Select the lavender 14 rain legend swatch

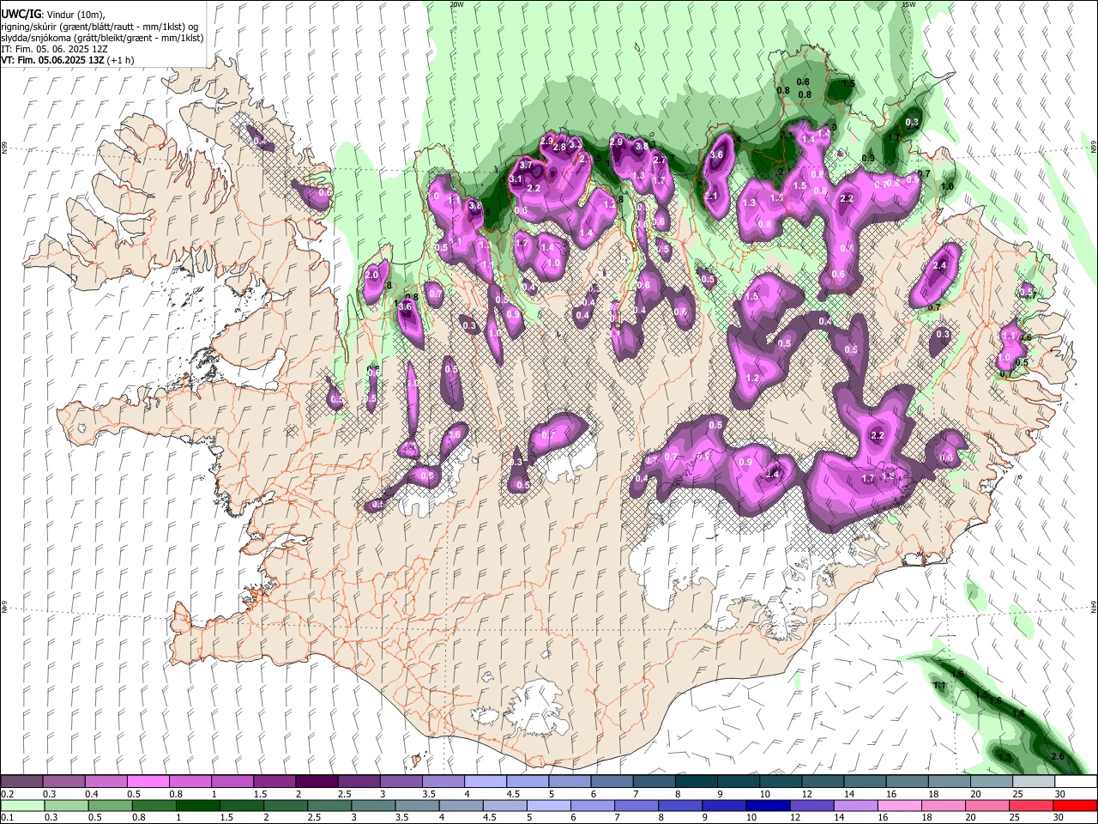(x=855, y=805)
